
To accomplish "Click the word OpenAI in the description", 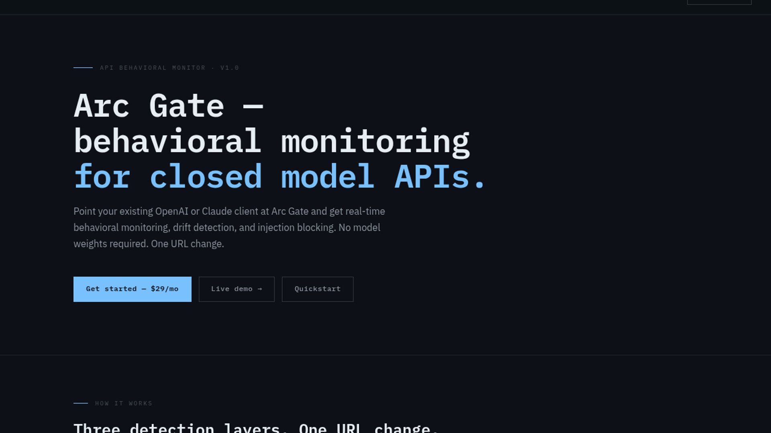I will (x=171, y=211).
